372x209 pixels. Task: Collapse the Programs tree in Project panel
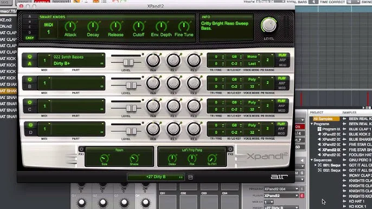click(312, 124)
